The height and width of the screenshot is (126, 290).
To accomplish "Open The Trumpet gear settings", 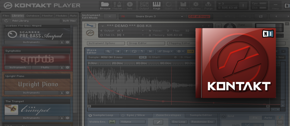I will pyautogui.click(x=68, y=118).
